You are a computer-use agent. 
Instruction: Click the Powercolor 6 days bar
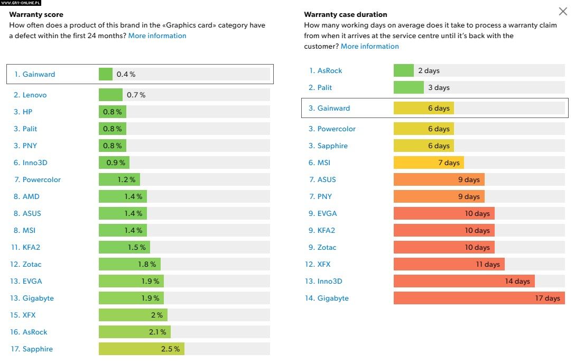[x=423, y=129]
